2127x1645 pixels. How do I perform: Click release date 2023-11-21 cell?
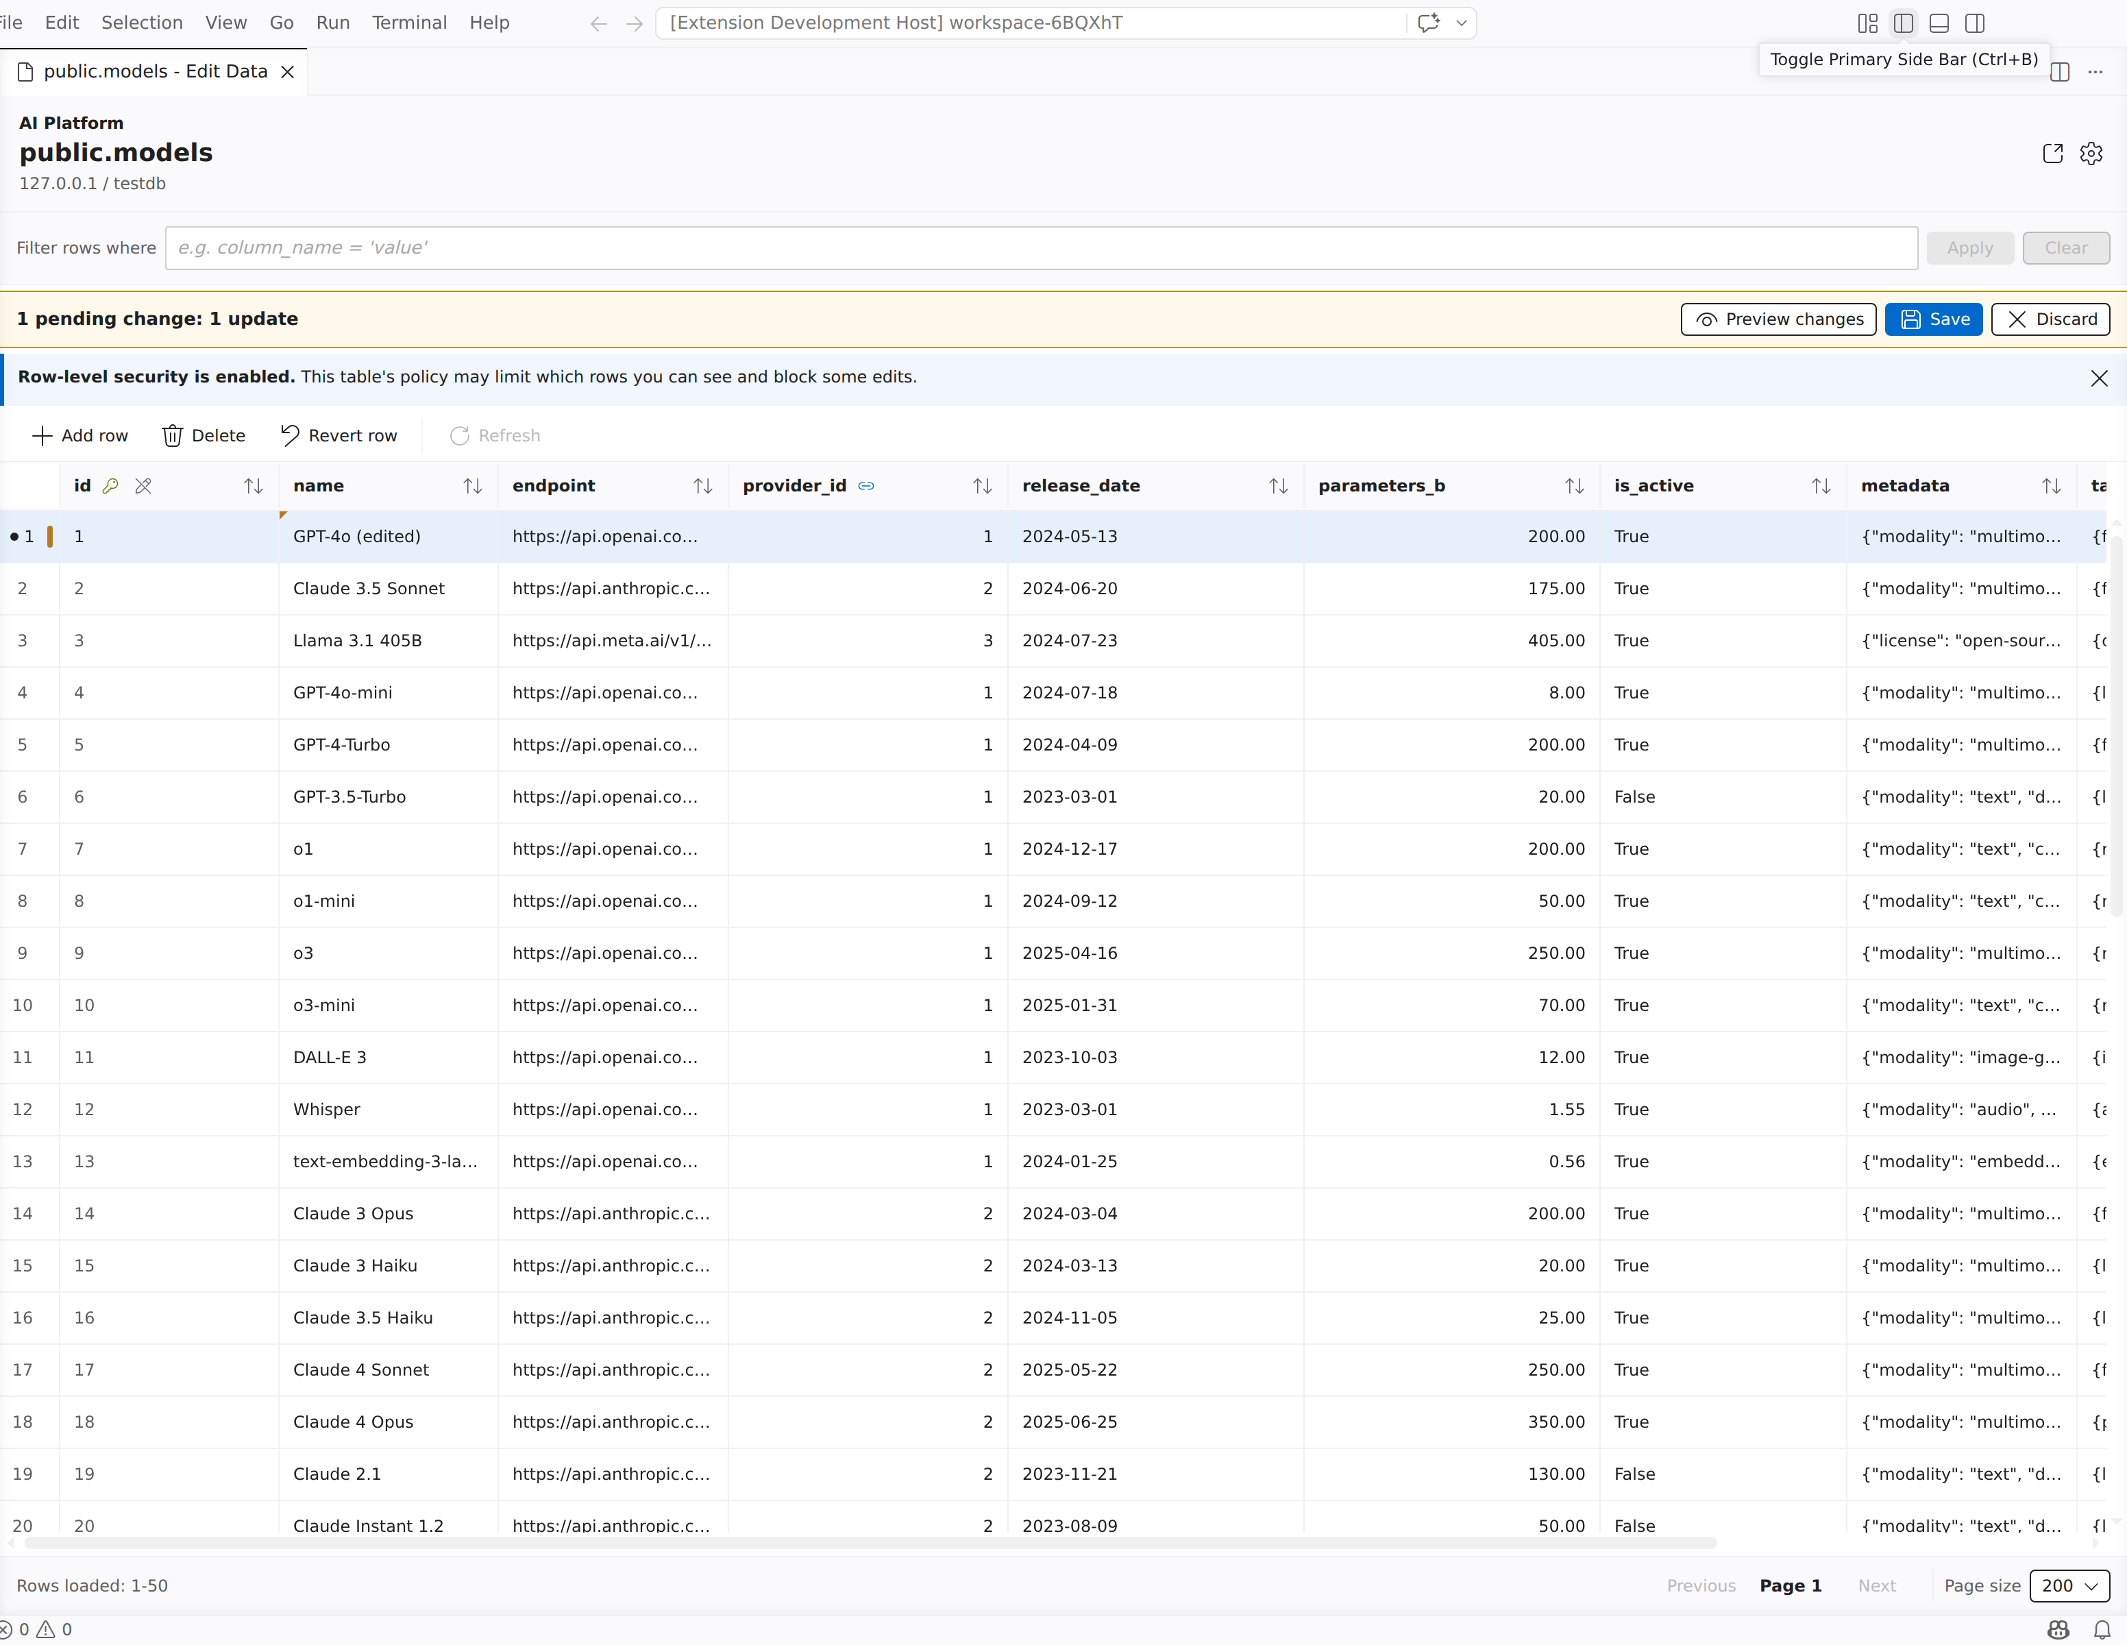1155,1474
